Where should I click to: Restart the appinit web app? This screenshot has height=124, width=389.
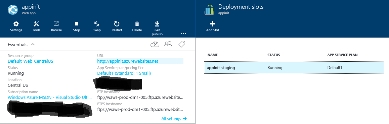point(117,26)
